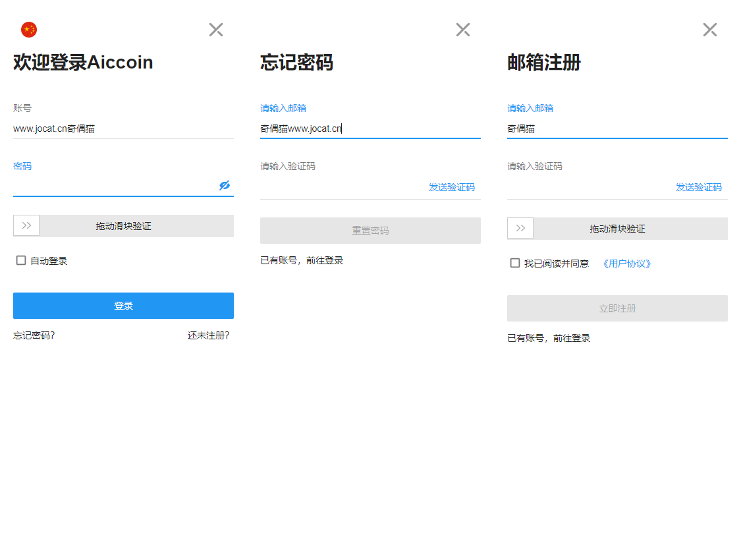Focus the 密码 password input field
Screen dimensions: 741x535
point(112,186)
